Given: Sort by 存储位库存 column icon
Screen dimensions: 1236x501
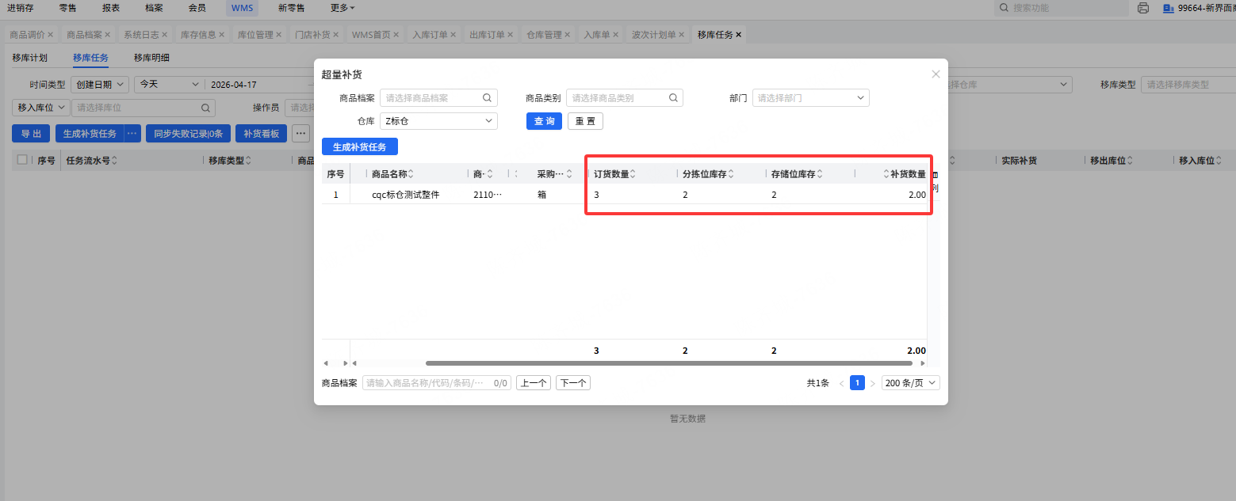Looking at the screenshot, I should 820,174.
